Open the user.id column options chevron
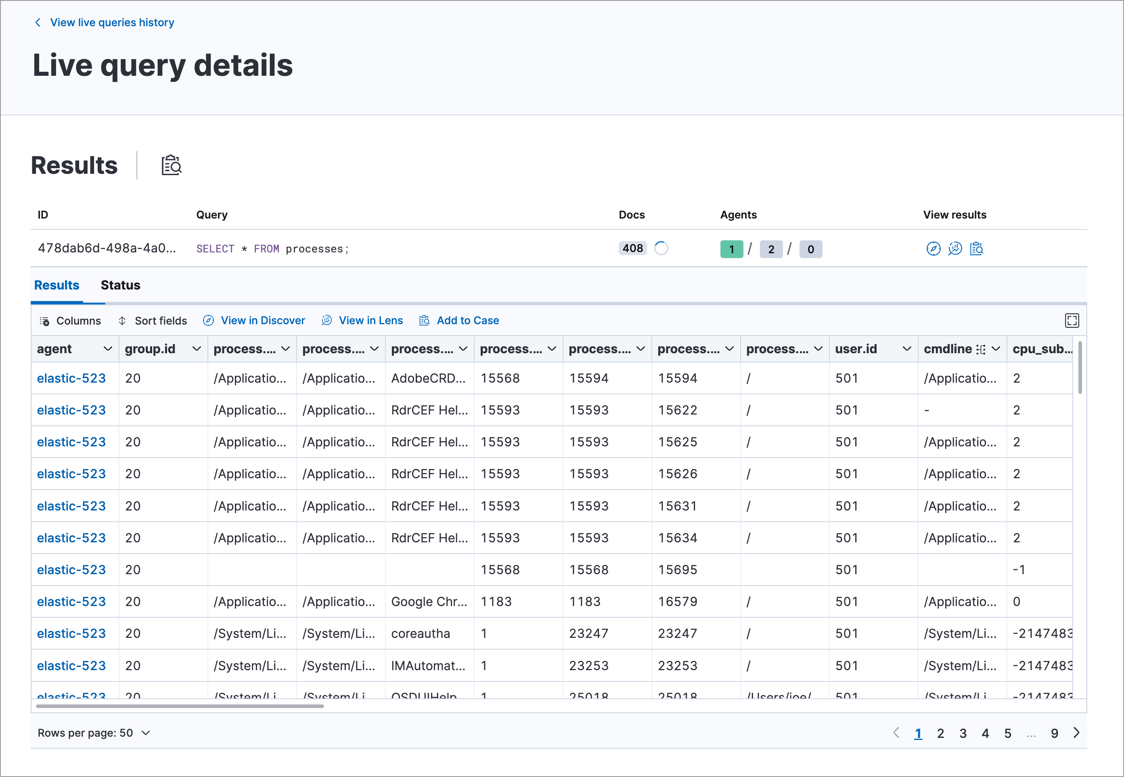This screenshot has width=1124, height=777. 907,349
